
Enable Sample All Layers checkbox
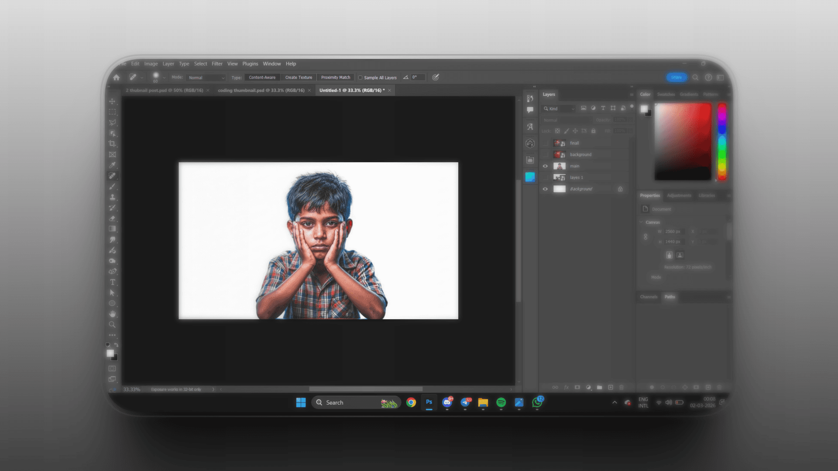[x=361, y=78]
